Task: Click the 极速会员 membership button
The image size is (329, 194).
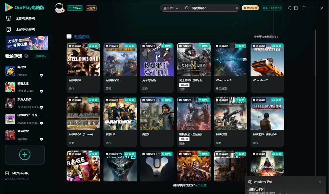Action: (250, 8)
